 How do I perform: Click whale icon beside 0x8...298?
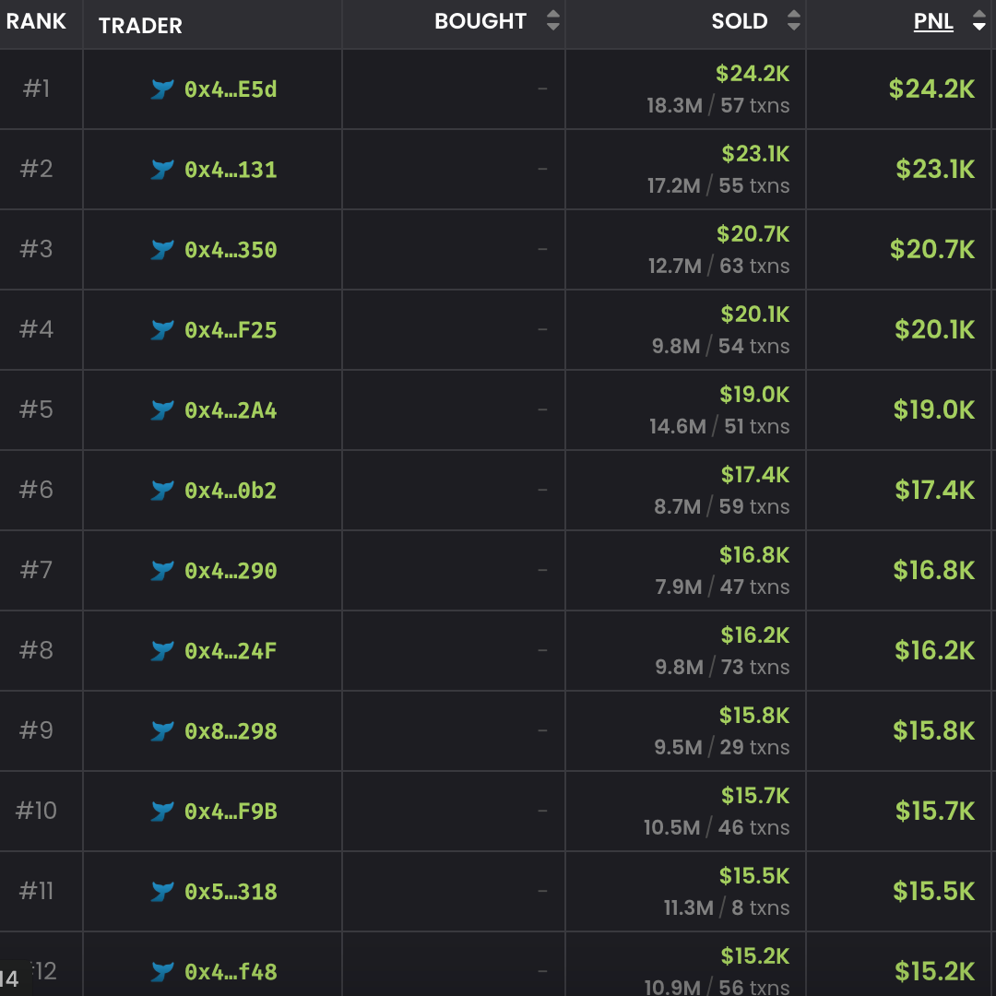(162, 731)
